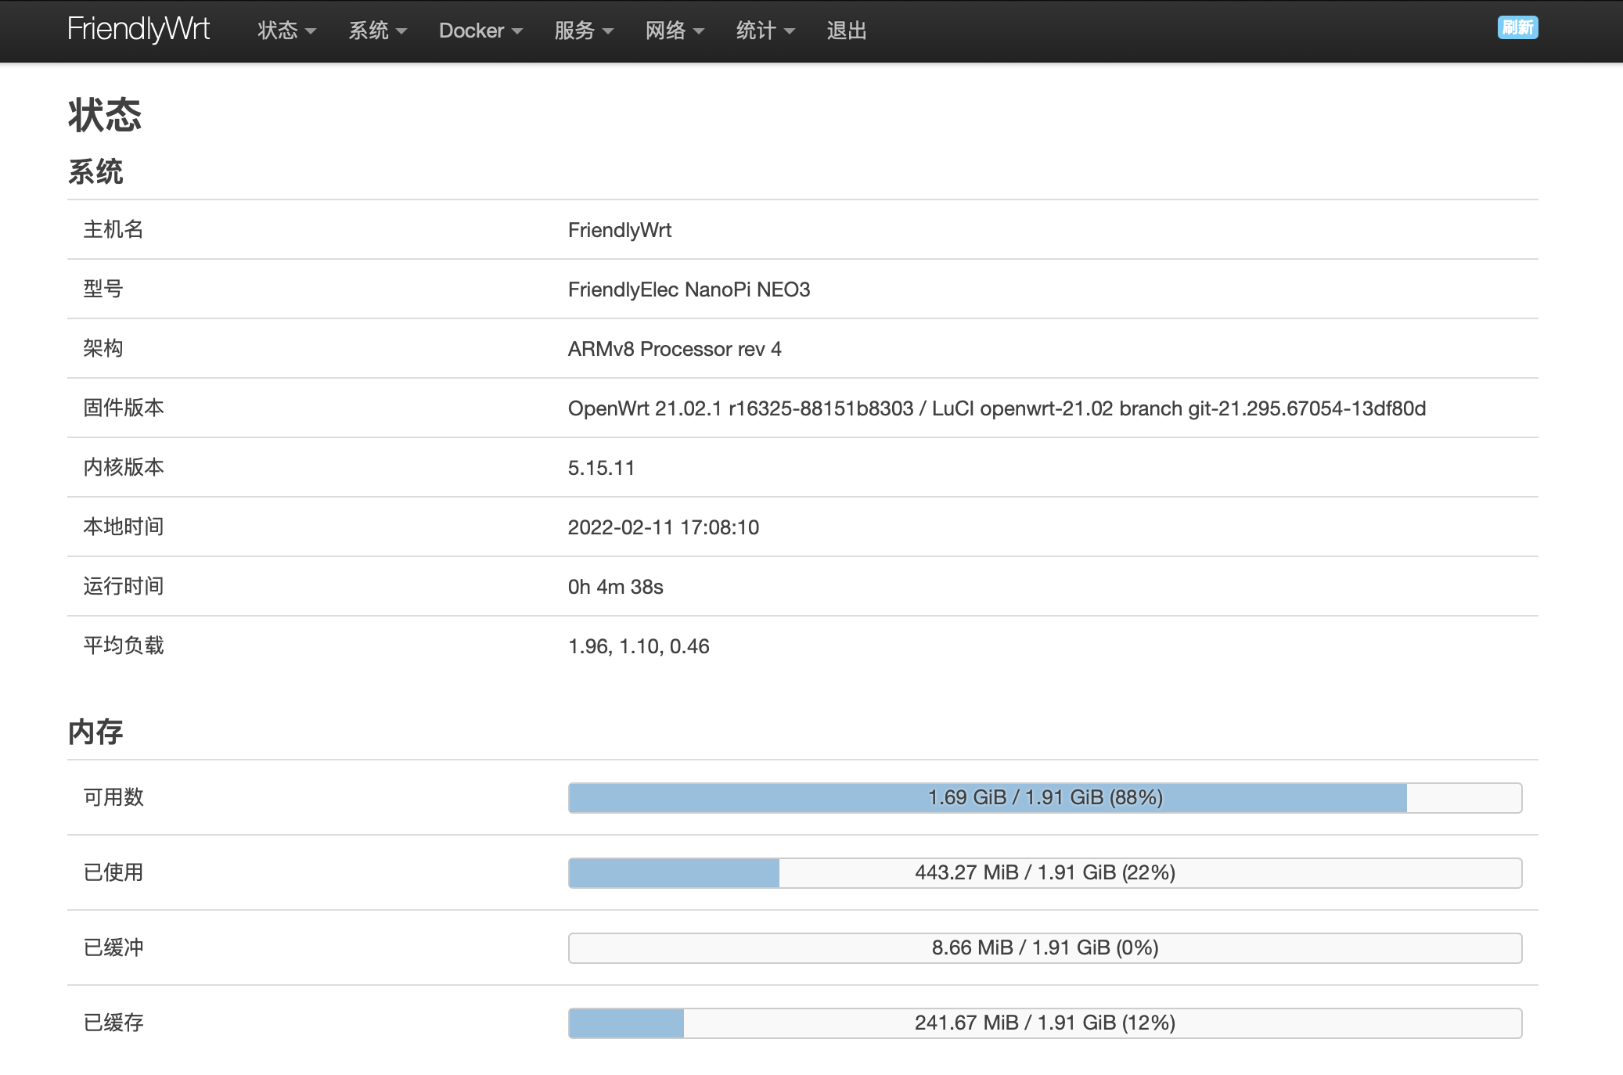Expand the 系统 dropdown in navbar

coord(377,31)
